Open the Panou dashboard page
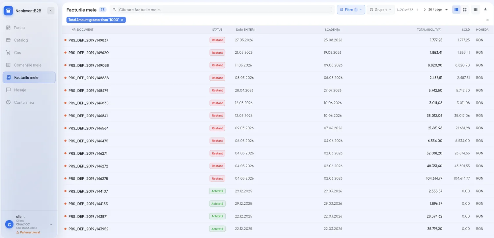The image size is (494, 238). tap(29, 28)
